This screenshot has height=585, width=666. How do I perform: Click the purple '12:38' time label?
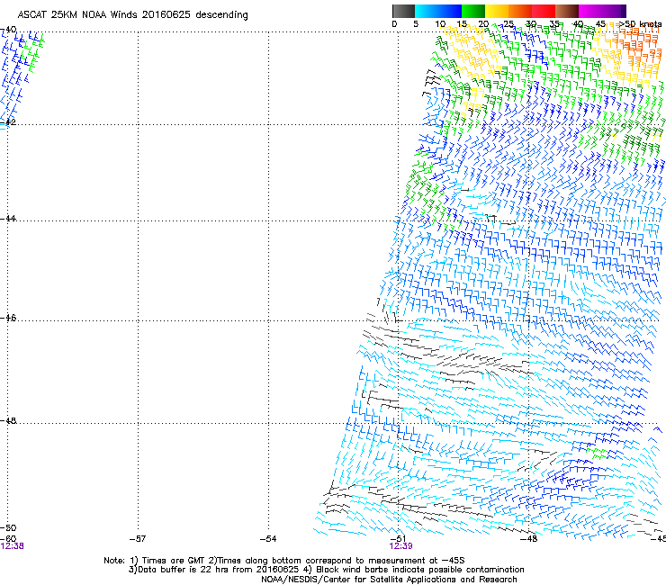(12, 546)
